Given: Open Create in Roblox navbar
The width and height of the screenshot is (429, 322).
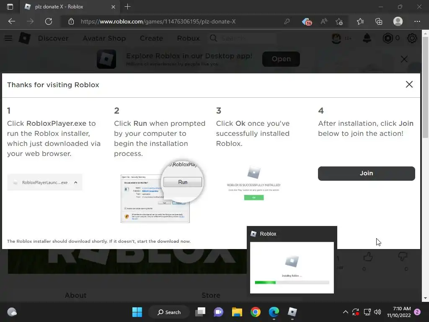Looking at the screenshot, I should 151,38.
